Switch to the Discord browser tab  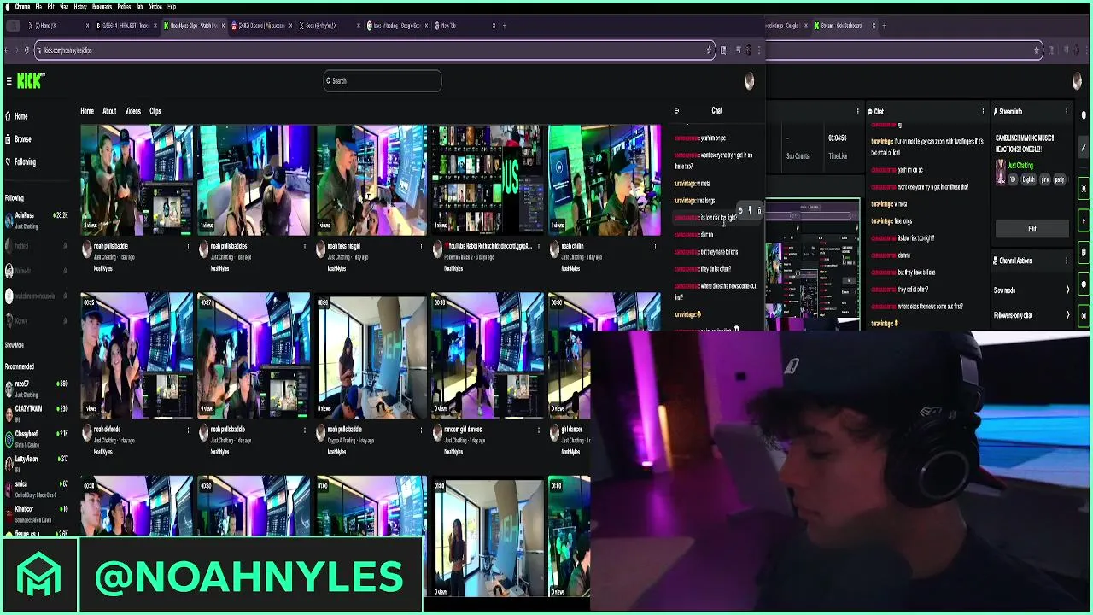click(261, 26)
